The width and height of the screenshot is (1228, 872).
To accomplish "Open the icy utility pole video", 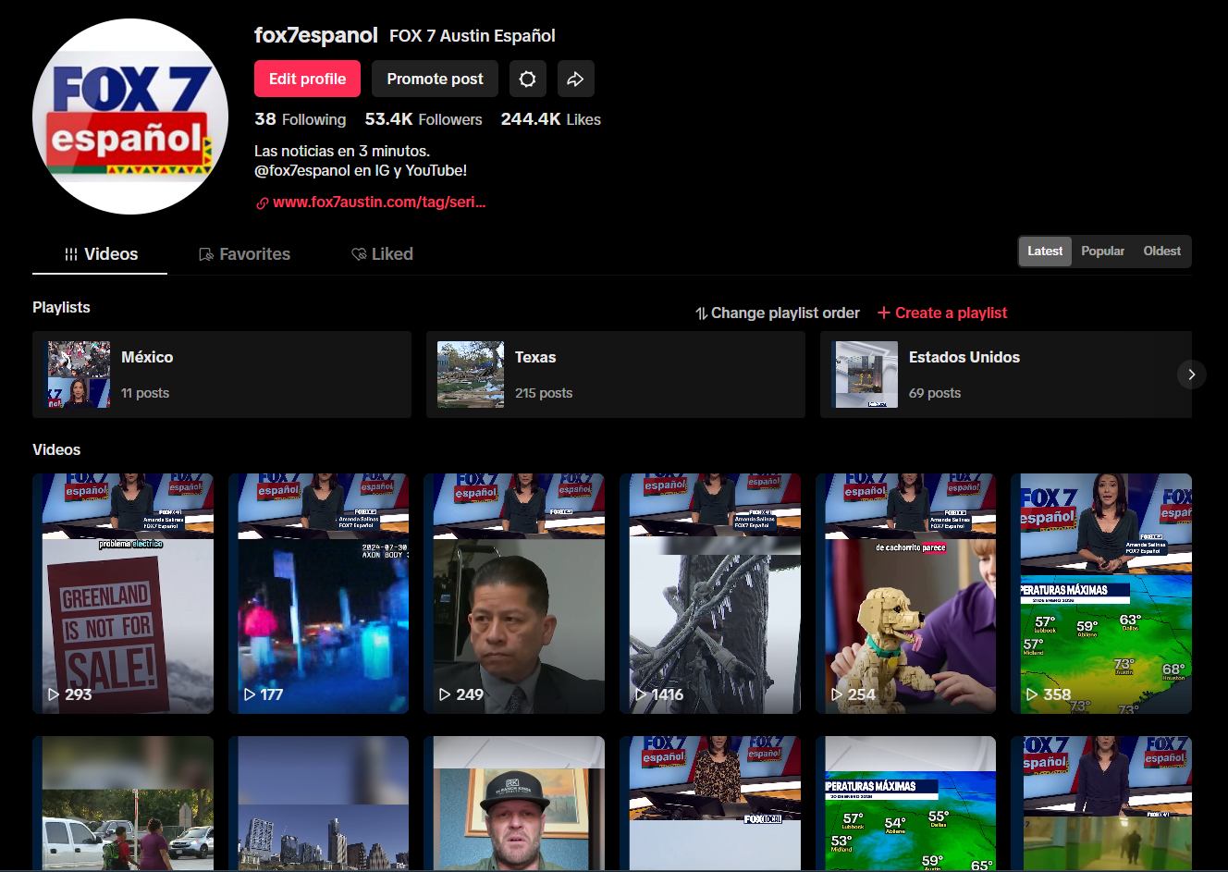I will click(x=710, y=594).
